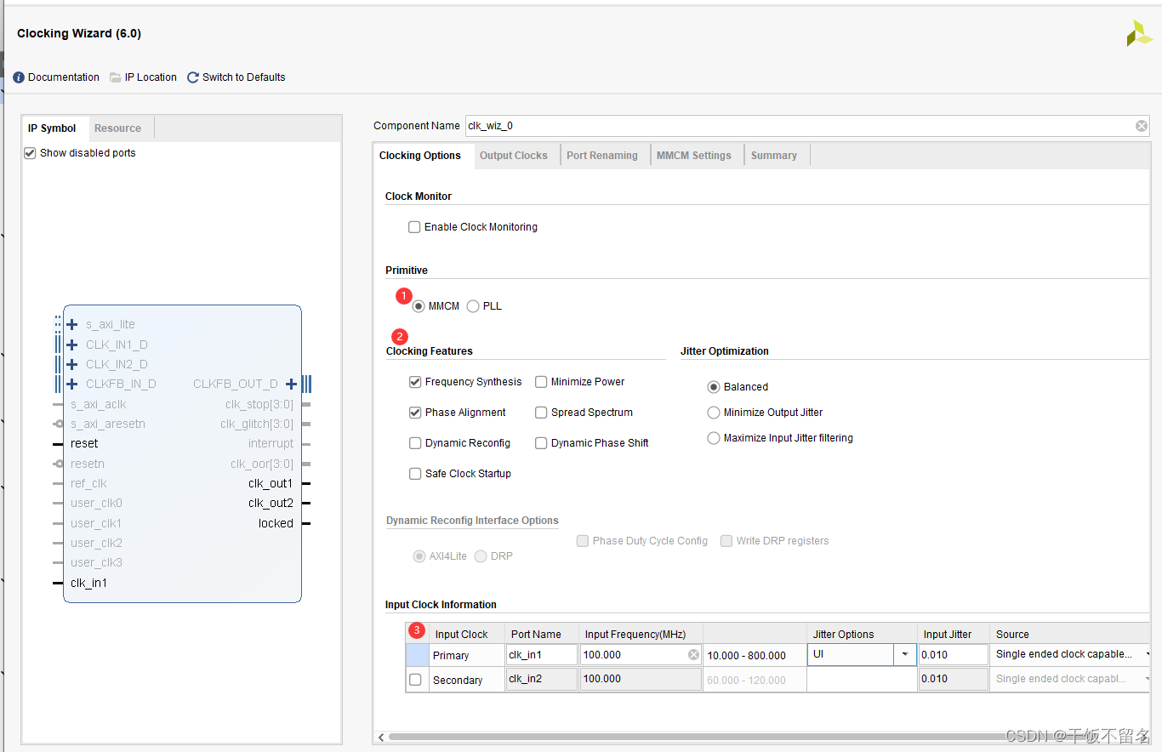The width and height of the screenshot is (1162, 752).
Task: Uncheck Phase Alignment
Action: 415,413
